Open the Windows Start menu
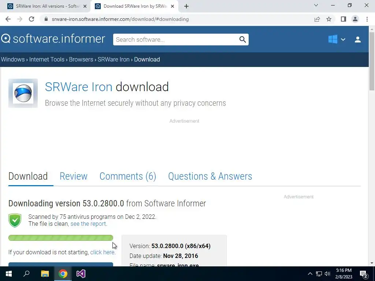The image size is (375, 281). 9,274
